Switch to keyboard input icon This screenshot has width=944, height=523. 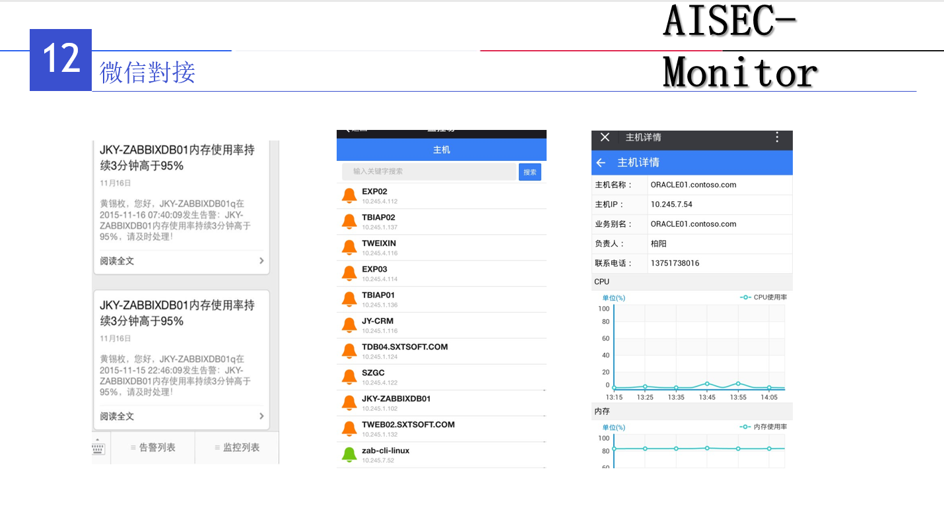click(98, 447)
